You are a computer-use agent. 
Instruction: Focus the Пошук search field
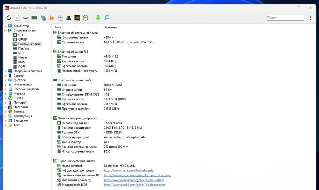(x=285, y=17)
